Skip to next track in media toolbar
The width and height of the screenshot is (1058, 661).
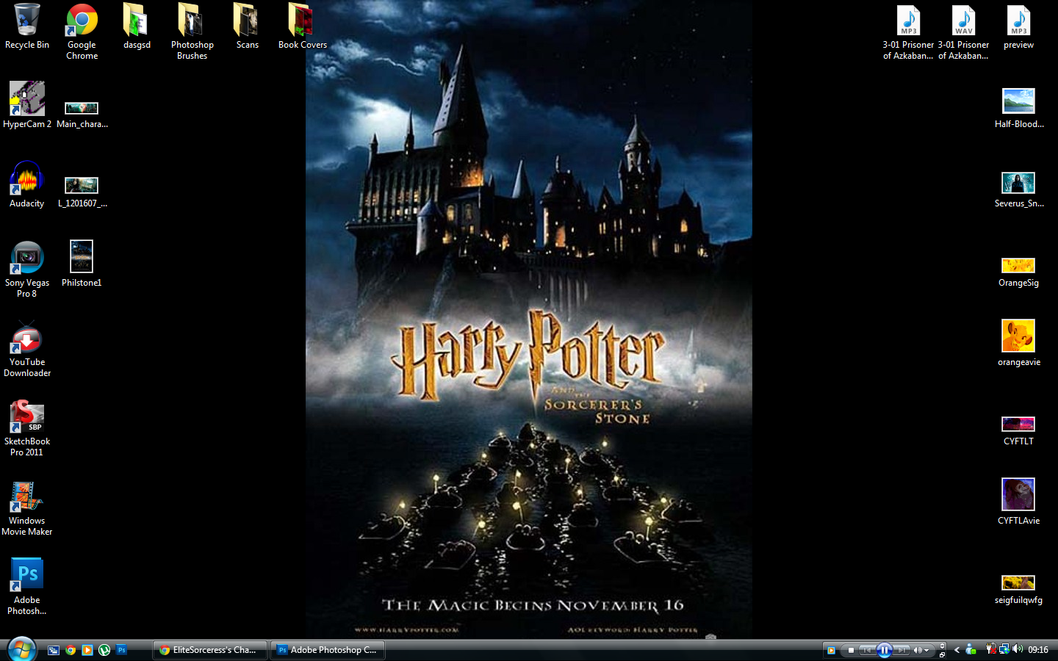(902, 650)
